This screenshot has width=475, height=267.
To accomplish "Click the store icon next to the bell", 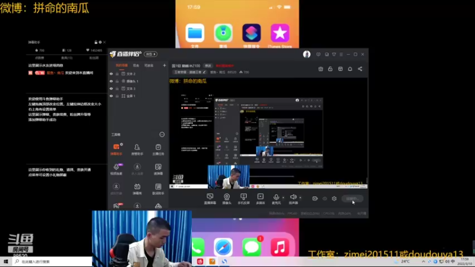I will coord(340,69).
